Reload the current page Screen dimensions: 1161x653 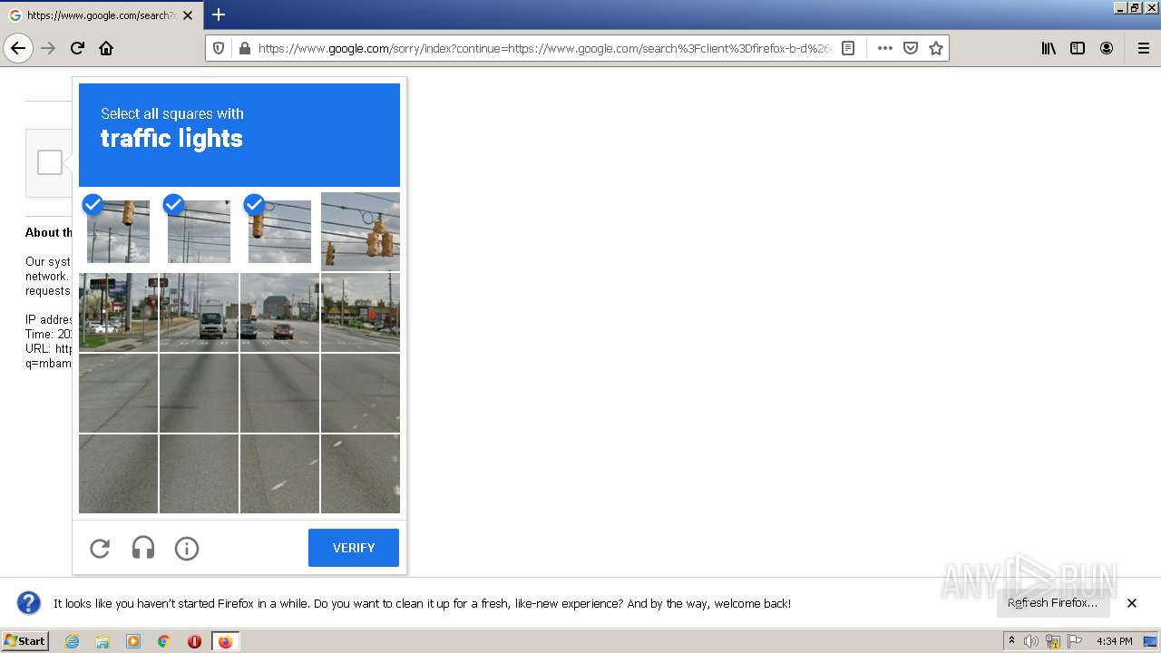pyautogui.click(x=77, y=48)
